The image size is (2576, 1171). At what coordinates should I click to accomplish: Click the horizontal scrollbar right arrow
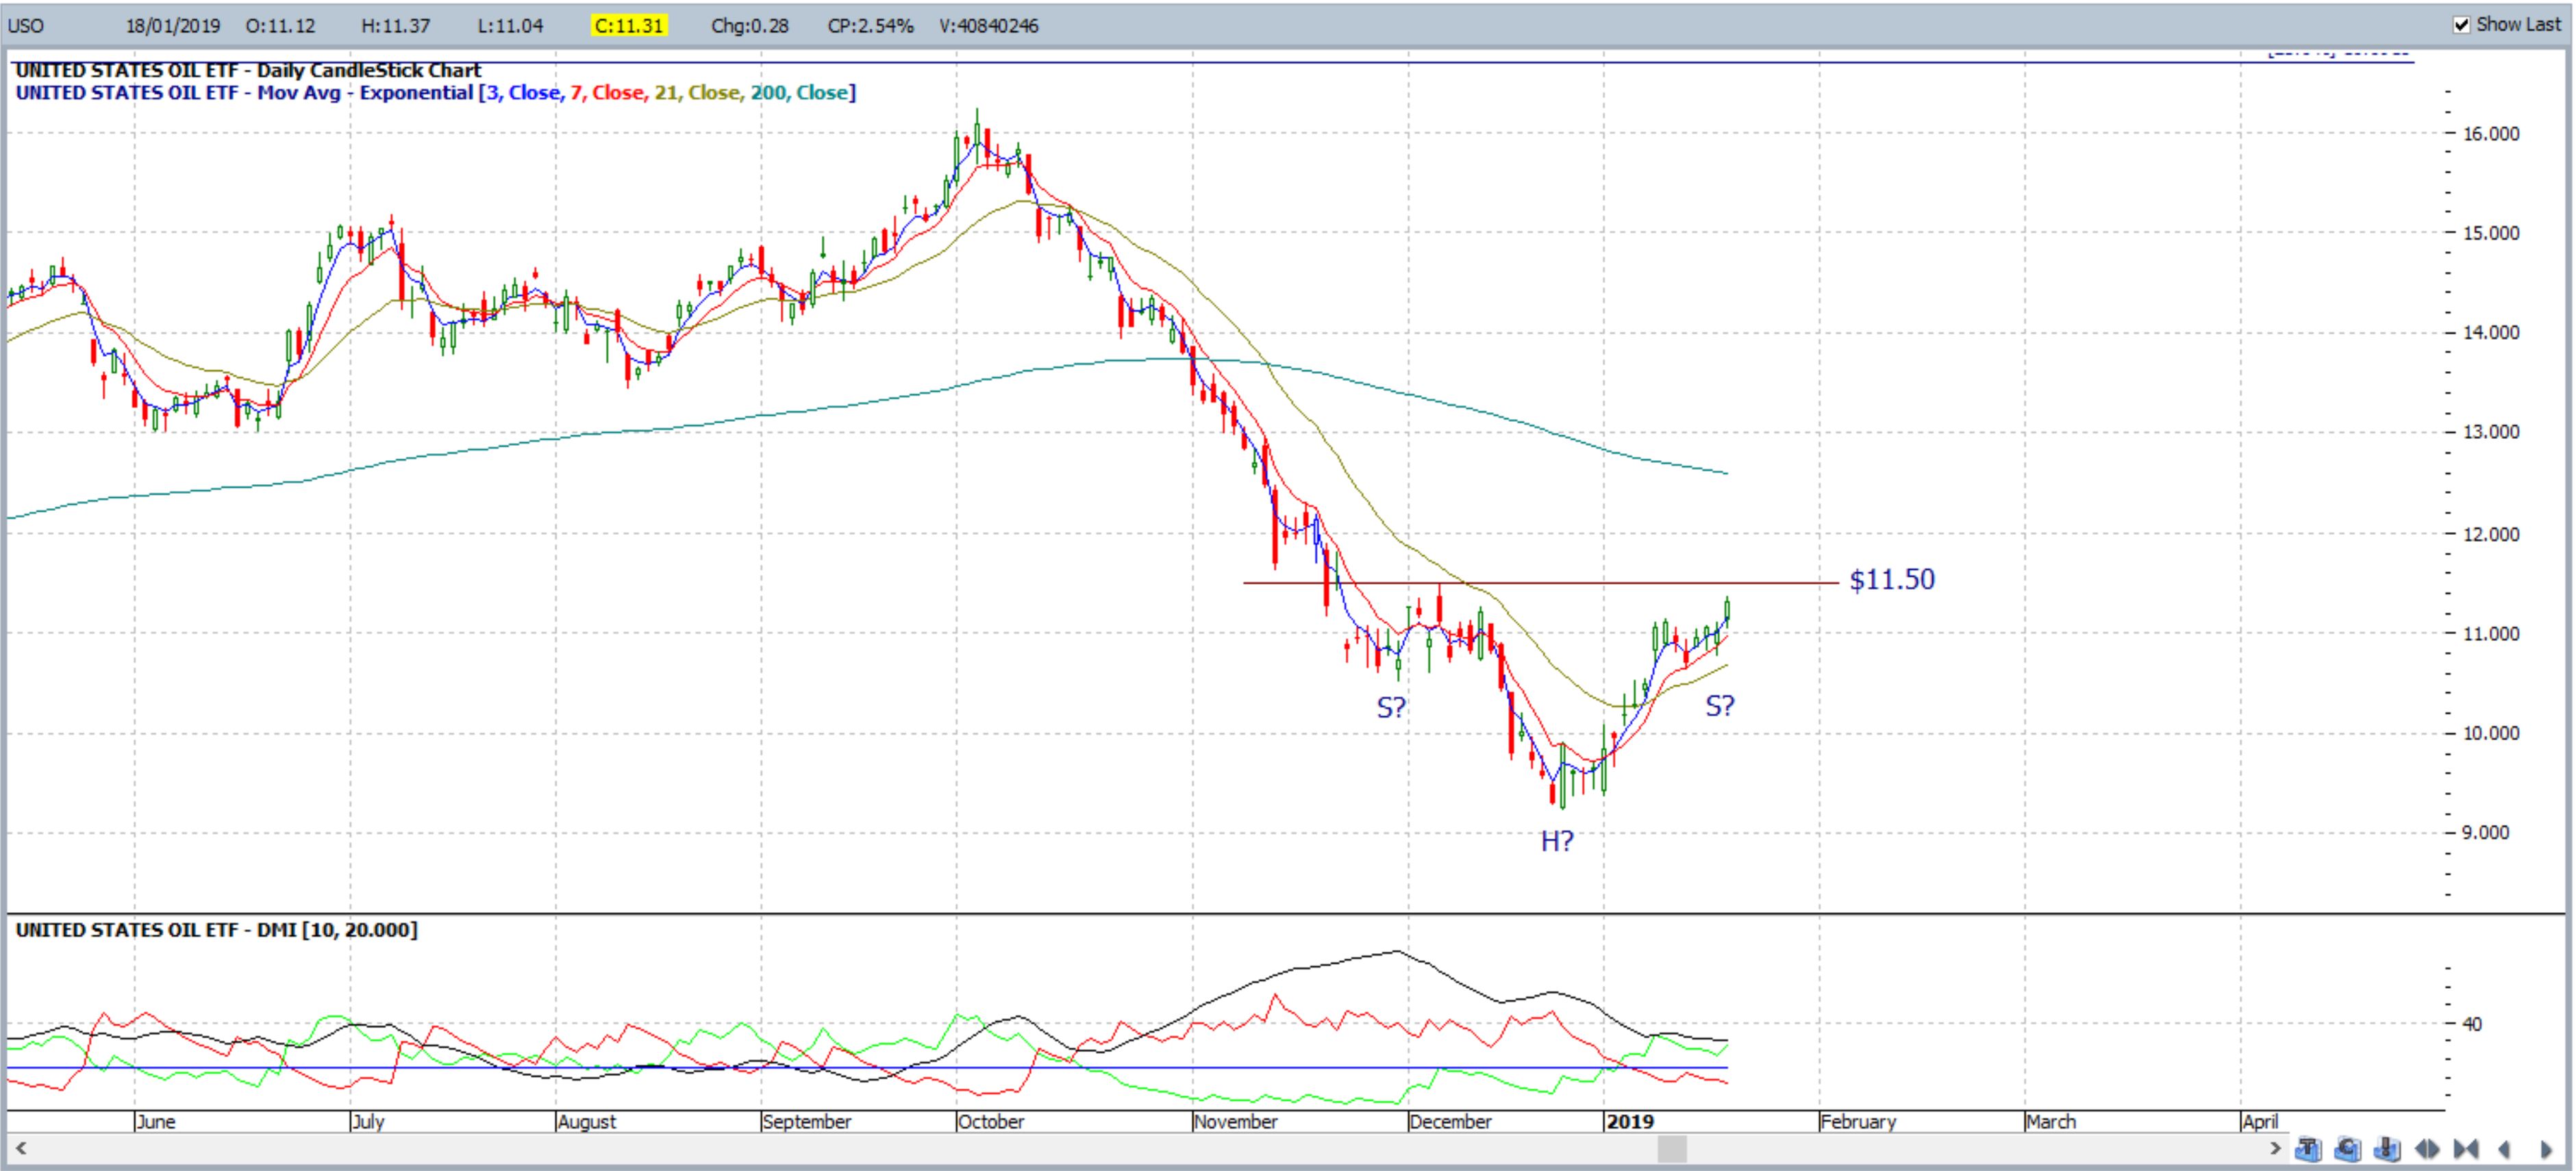click(x=2275, y=1148)
